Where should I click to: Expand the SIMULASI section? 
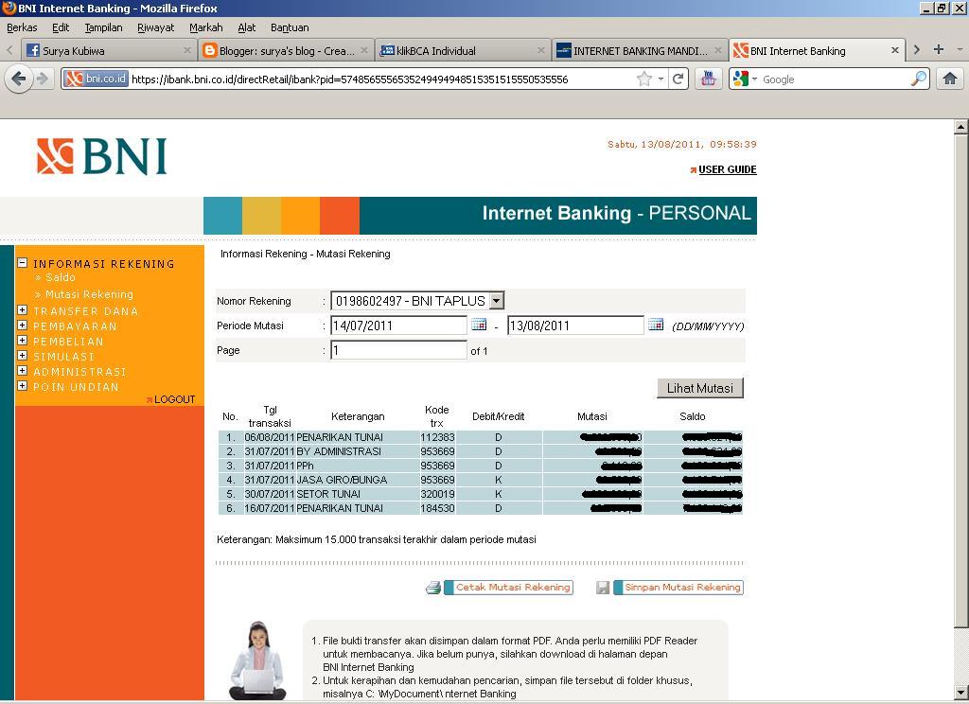click(23, 356)
